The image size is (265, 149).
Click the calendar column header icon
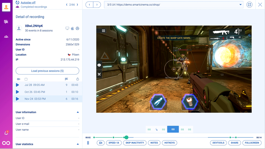(x=26, y=79)
